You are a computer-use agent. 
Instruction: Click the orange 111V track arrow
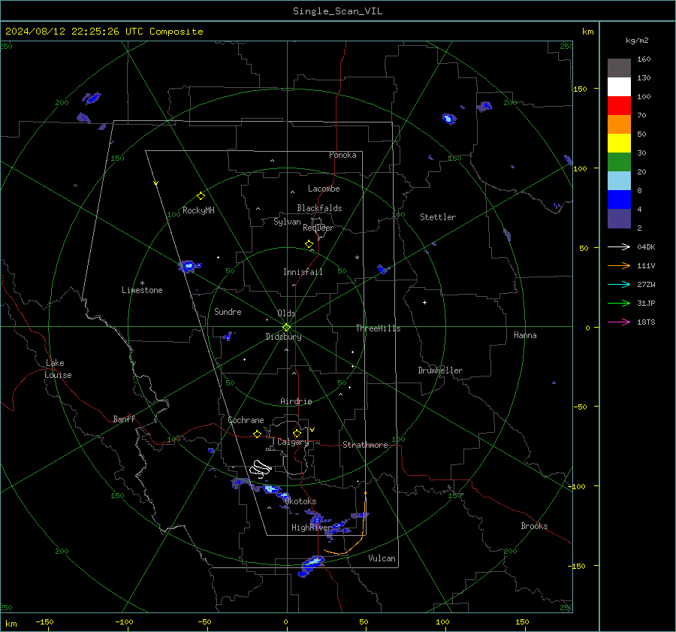click(619, 266)
